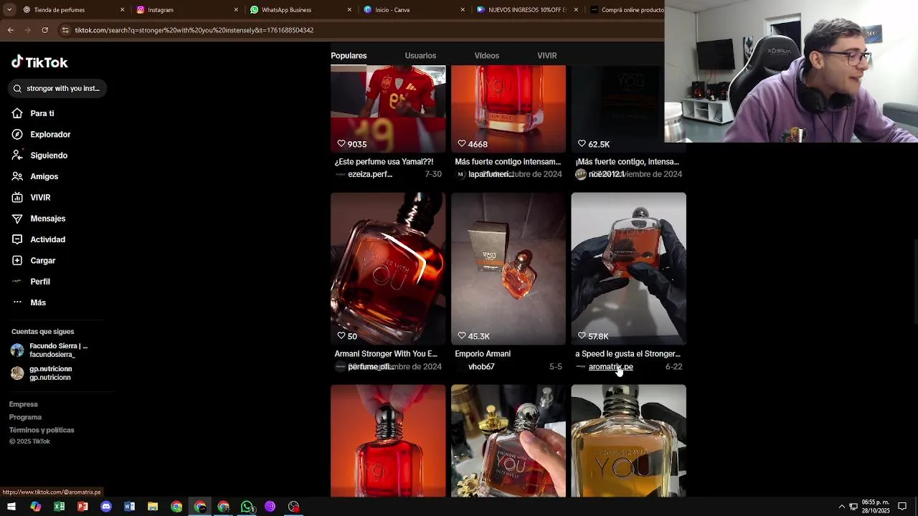Close the WhatsApp Business tab
Screen dimensions: 918x516
click(349, 10)
